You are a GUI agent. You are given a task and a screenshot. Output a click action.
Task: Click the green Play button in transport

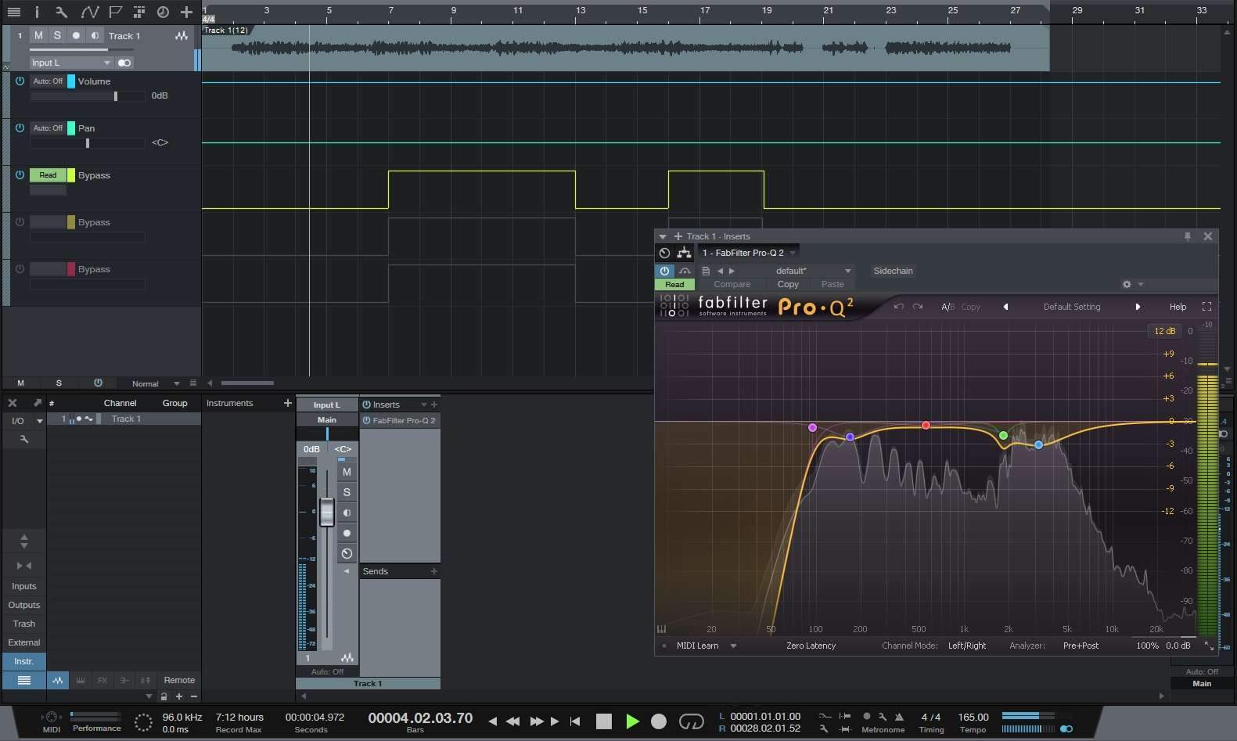[632, 721]
